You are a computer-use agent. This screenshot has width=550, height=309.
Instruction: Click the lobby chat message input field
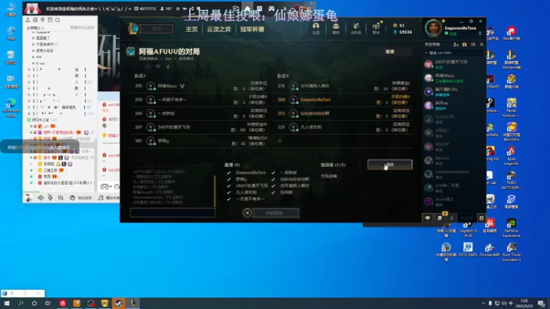pos(173,213)
